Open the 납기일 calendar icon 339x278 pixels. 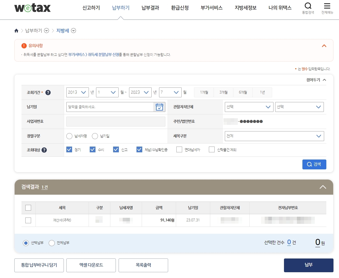click(x=159, y=107)
